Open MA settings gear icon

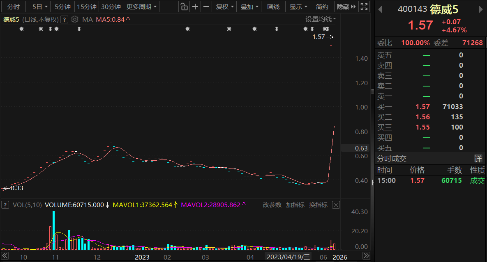click(74, 20)
